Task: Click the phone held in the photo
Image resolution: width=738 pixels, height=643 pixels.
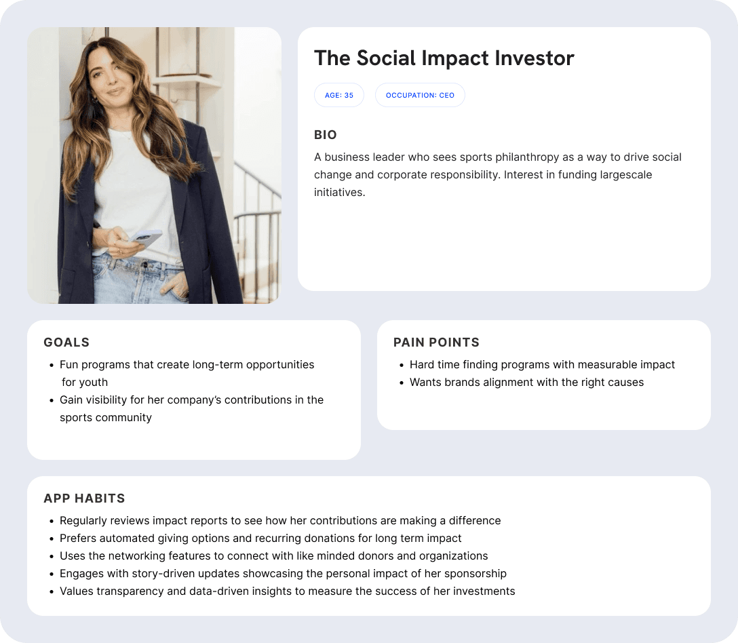Action: click(146, 237)
